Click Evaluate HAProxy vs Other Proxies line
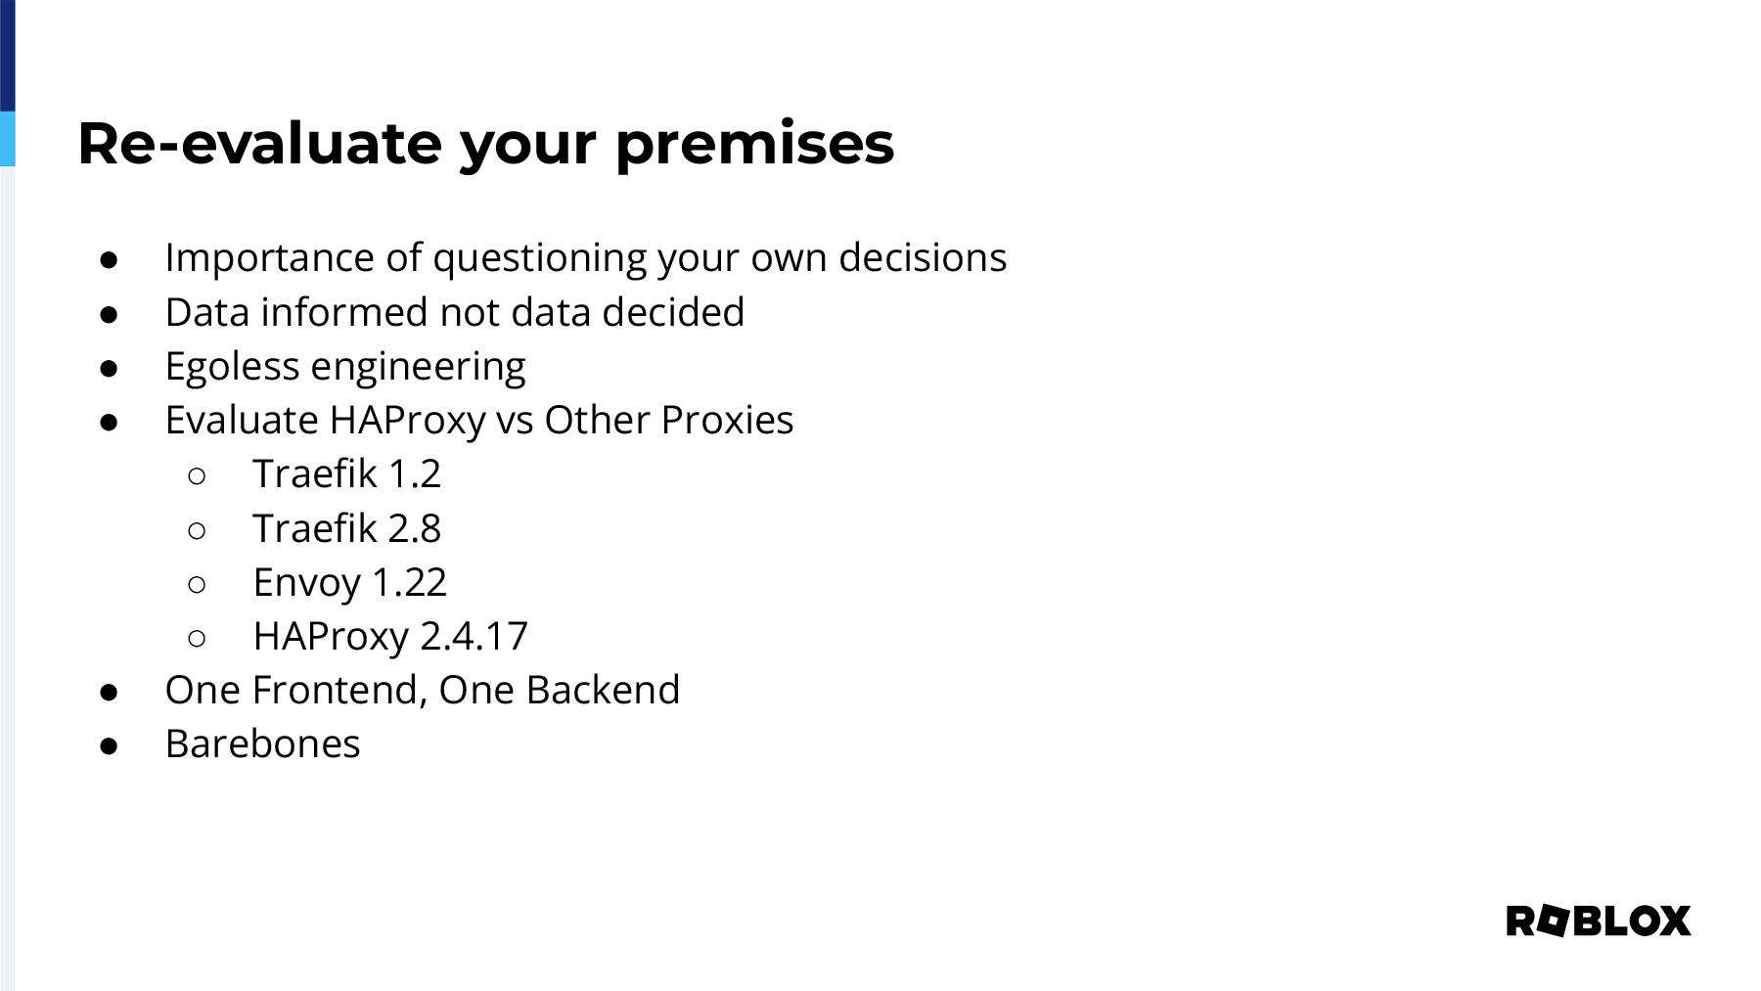The width and height of the screenshot is (1761, 991). pyautogui.click(x=479, y=420)
